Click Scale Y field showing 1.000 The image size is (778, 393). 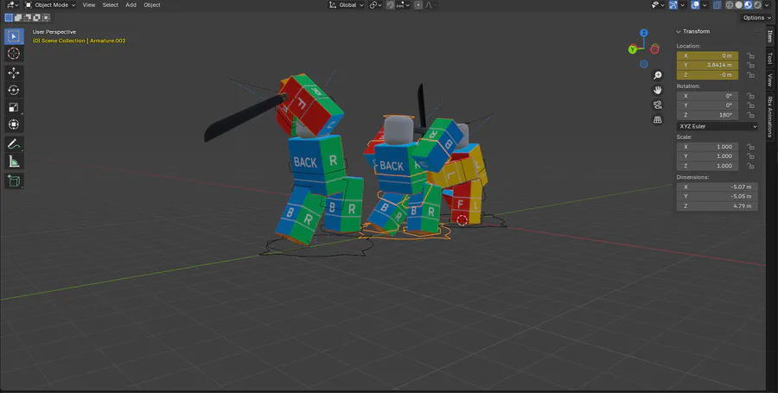pos(707,156)
